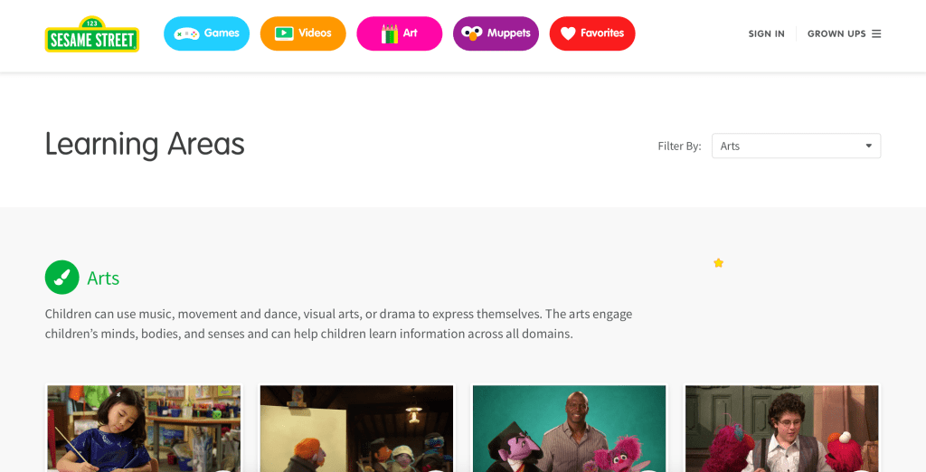The image size is (926, 472).
Task: Click the white heart icon in Favorites
Action: [x=567, y=33]
